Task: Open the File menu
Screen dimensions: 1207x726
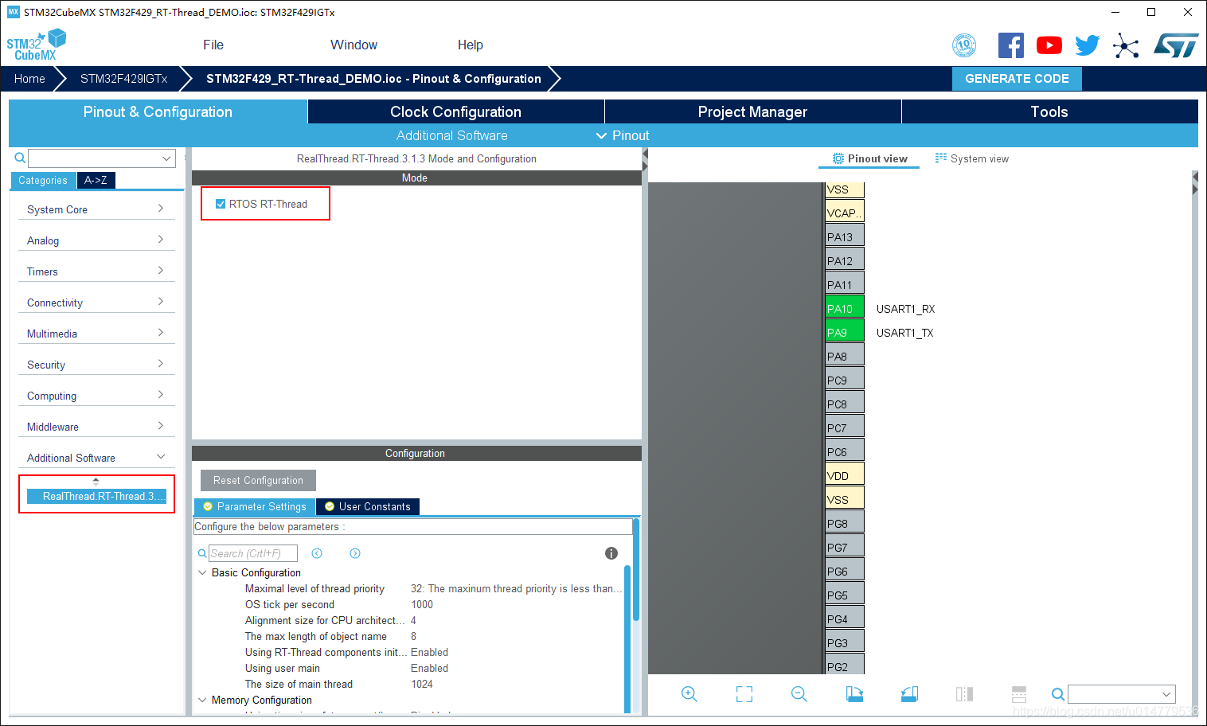Action: coord(213,45)
